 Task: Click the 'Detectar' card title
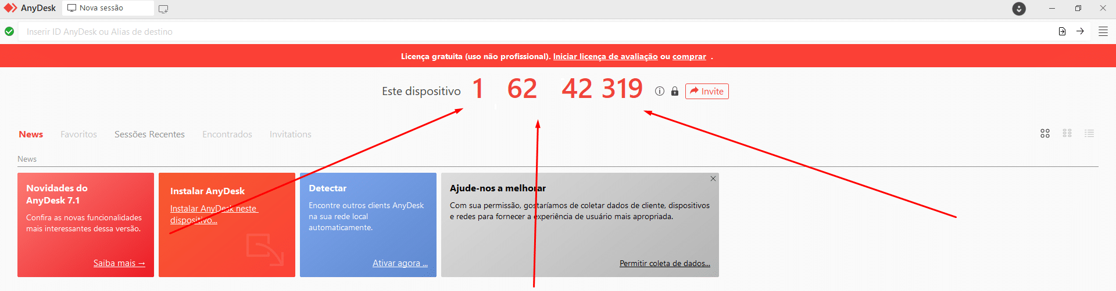pos(327,188)
